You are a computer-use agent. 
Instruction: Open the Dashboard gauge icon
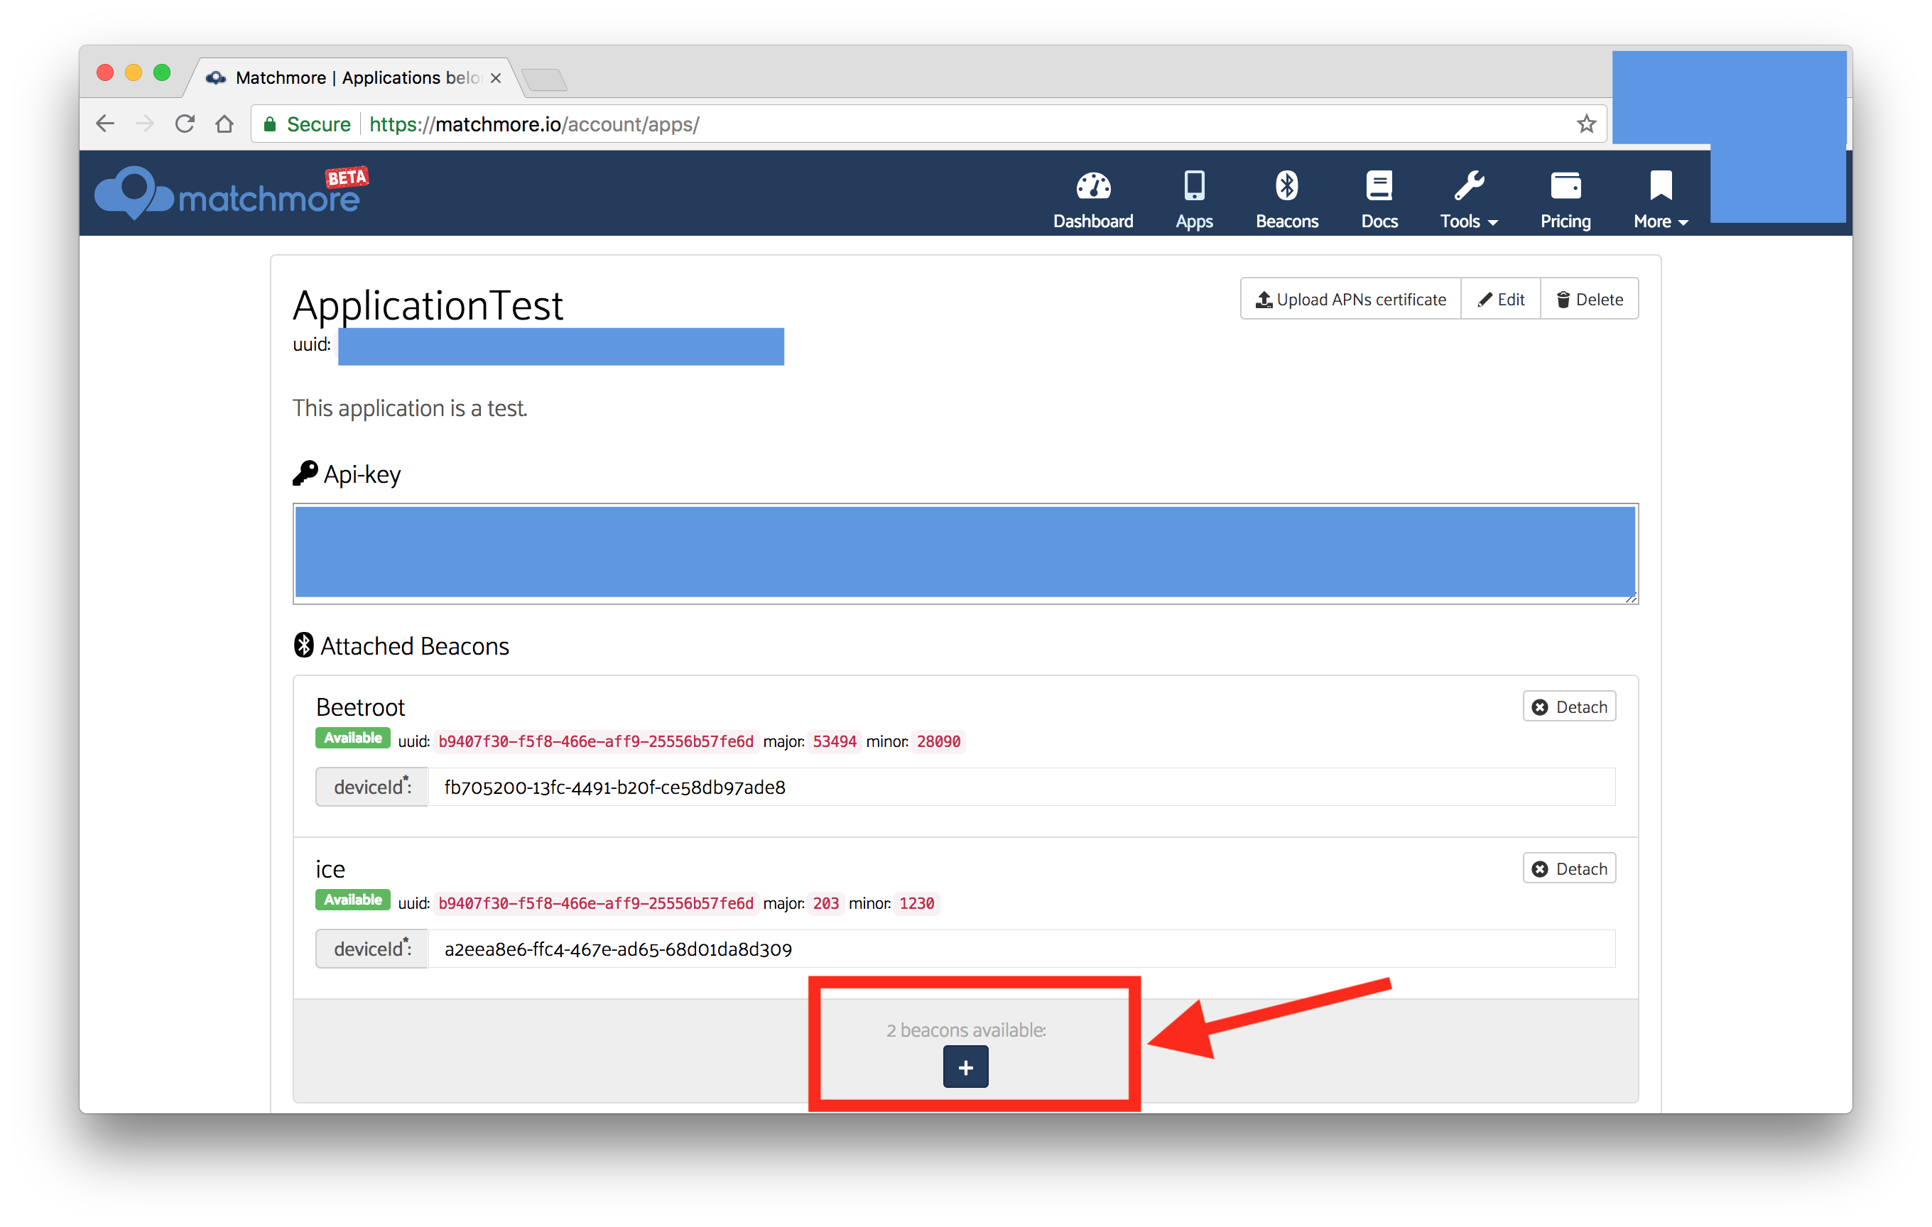point(1092,186)
